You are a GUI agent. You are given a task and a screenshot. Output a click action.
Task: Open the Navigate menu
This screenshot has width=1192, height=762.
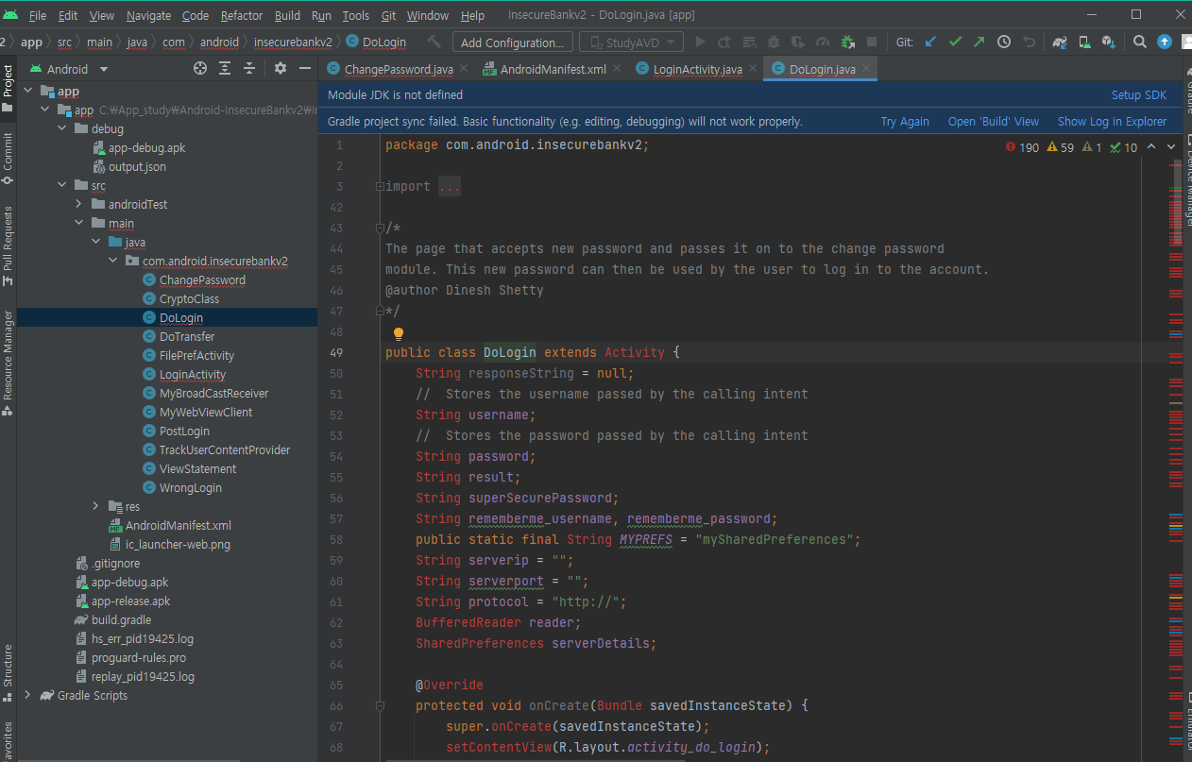tap(148, 15)
